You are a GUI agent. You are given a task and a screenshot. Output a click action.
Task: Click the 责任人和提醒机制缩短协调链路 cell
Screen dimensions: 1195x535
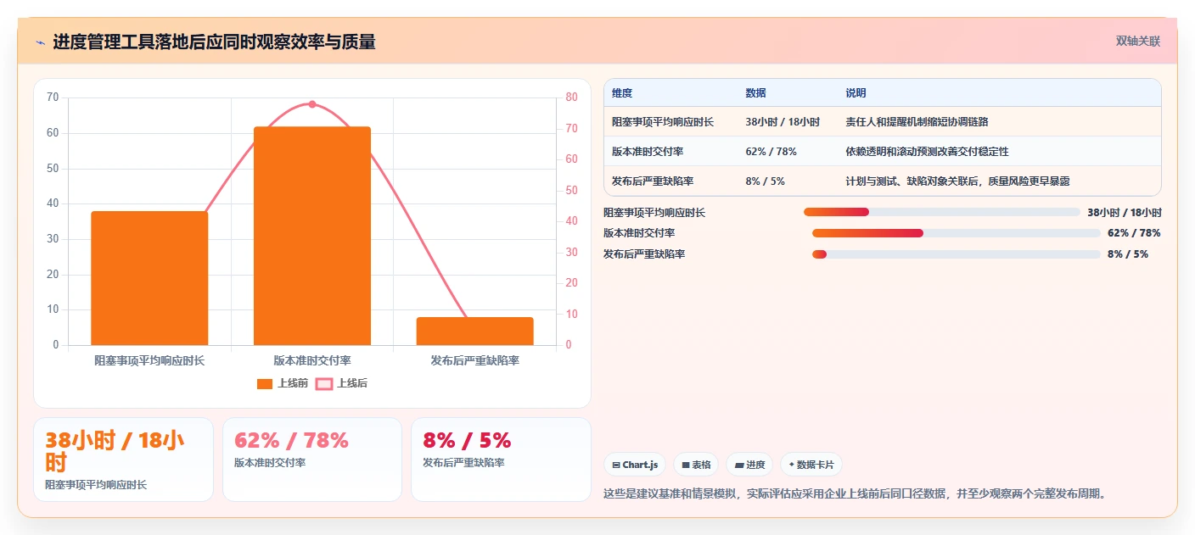tap(917, 122)
